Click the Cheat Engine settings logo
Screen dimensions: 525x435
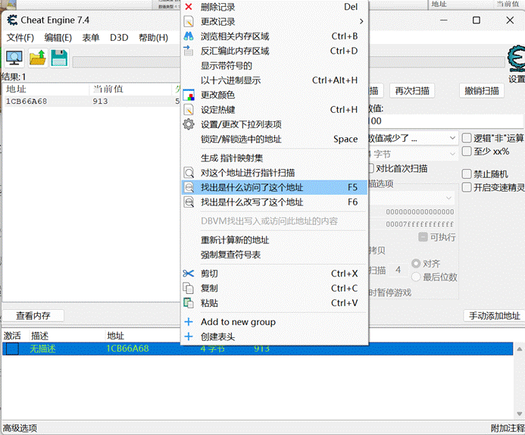[x=516, y=59]
